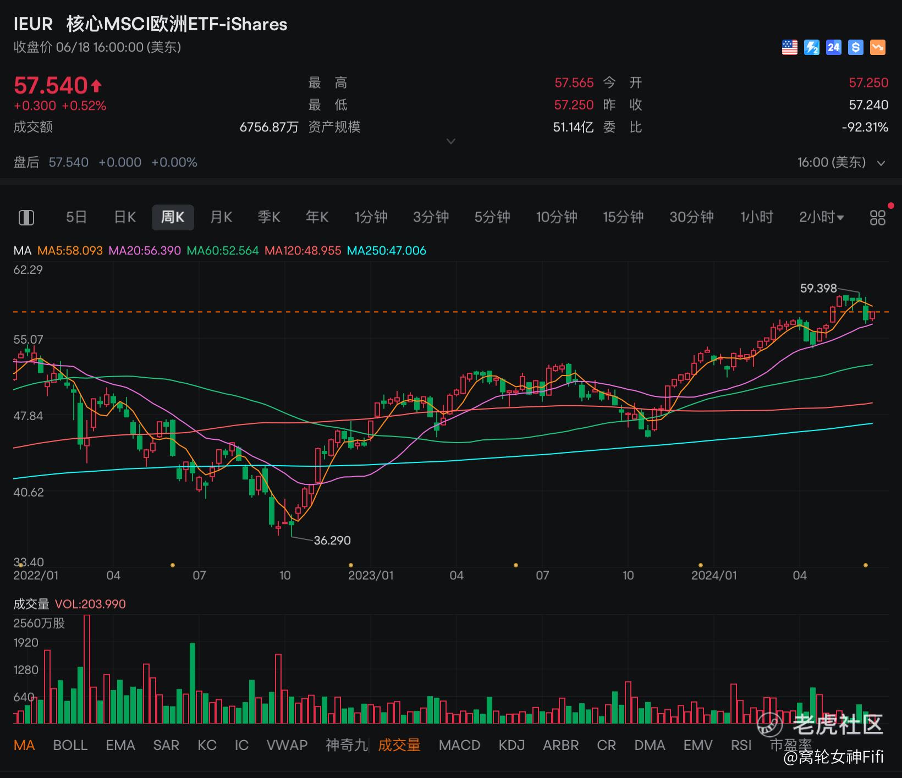902x778 pixels.
Task: Click the orange downtrend chart icon
Action: [878, 47]
